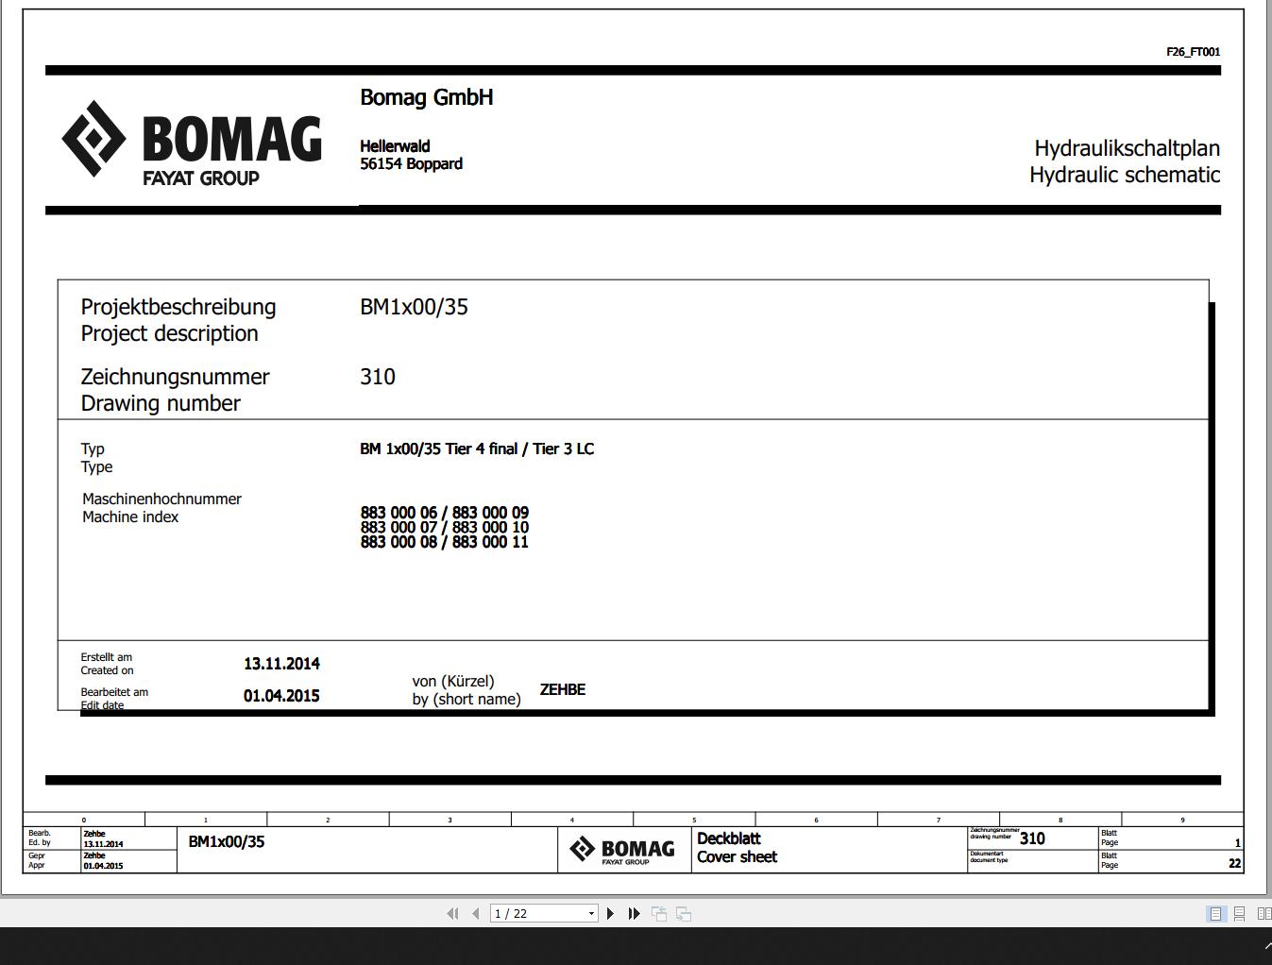The width and height of the screenshot is (1272, 965).
Task: Enable two-page view mode
Action: (1264, 913)
